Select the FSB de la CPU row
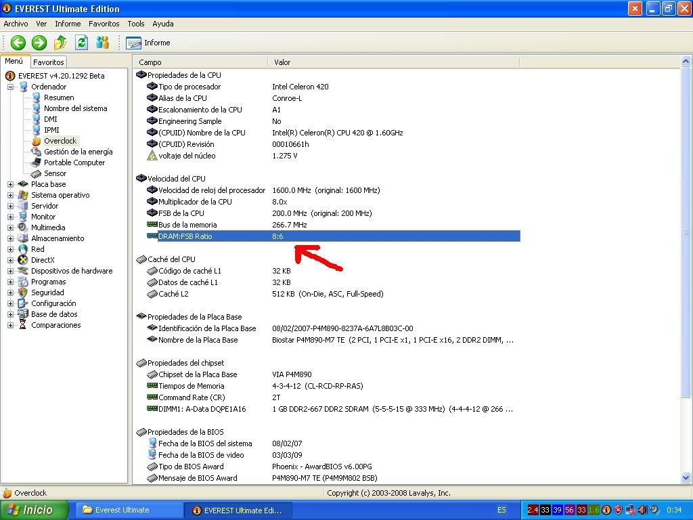Image resolution: width=693 pixels, height=520 pixels. tap(328, 213)
